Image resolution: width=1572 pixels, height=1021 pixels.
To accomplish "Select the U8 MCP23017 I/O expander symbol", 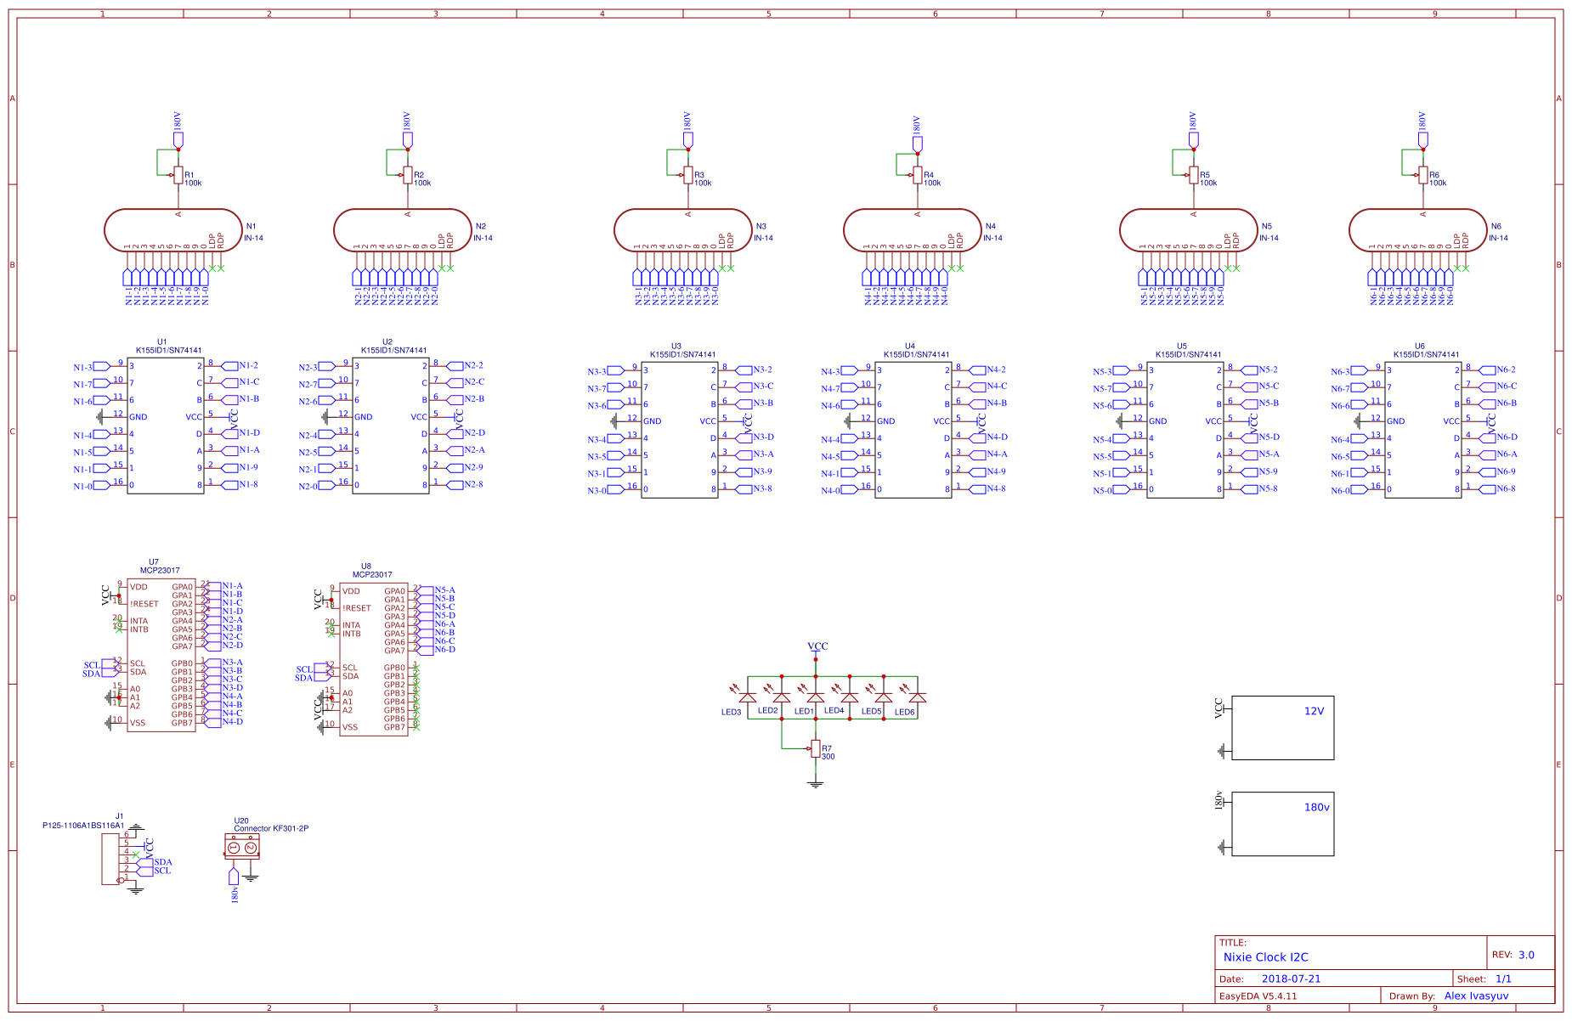I will point(374,658).
